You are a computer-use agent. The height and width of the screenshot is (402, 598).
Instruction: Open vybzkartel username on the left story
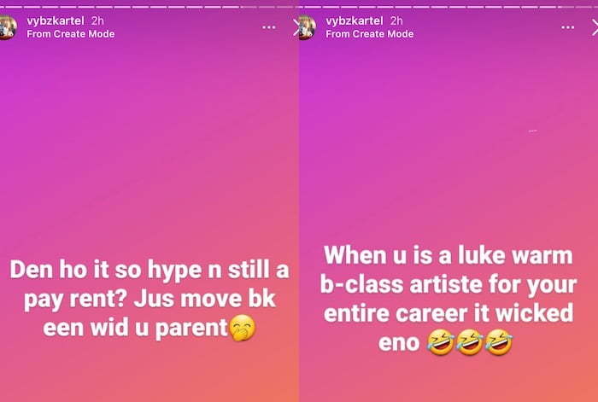pos(56,20)
